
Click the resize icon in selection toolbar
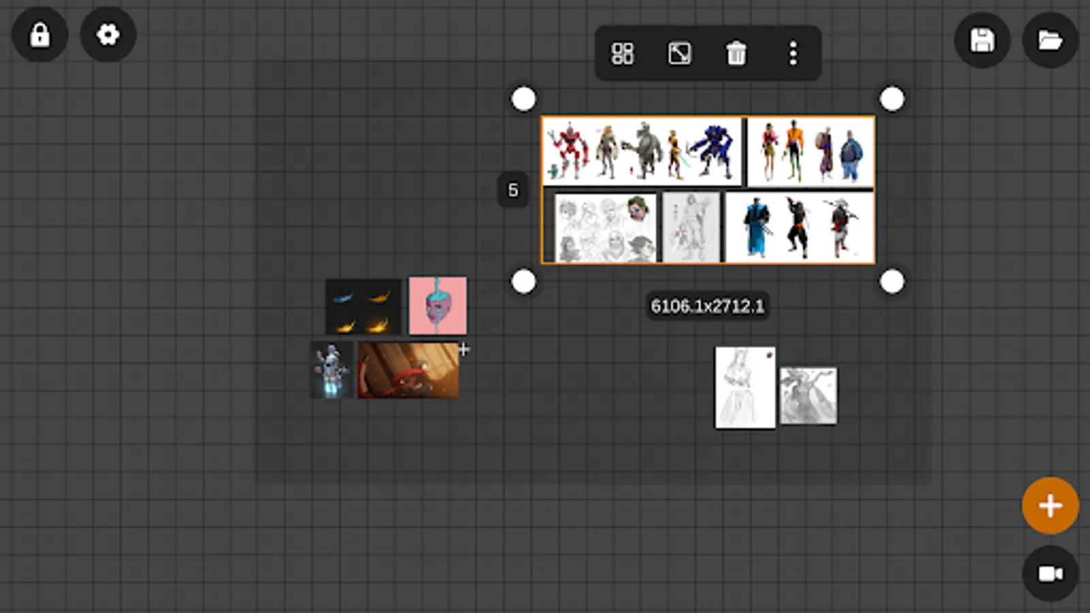[x=679, y=53]
